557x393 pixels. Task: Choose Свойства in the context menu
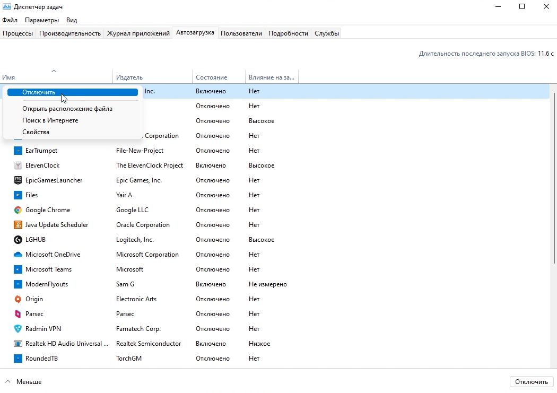(x=36, y=132)
